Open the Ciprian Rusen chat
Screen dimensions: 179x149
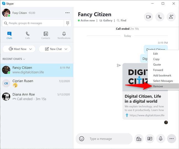point(37,83)
